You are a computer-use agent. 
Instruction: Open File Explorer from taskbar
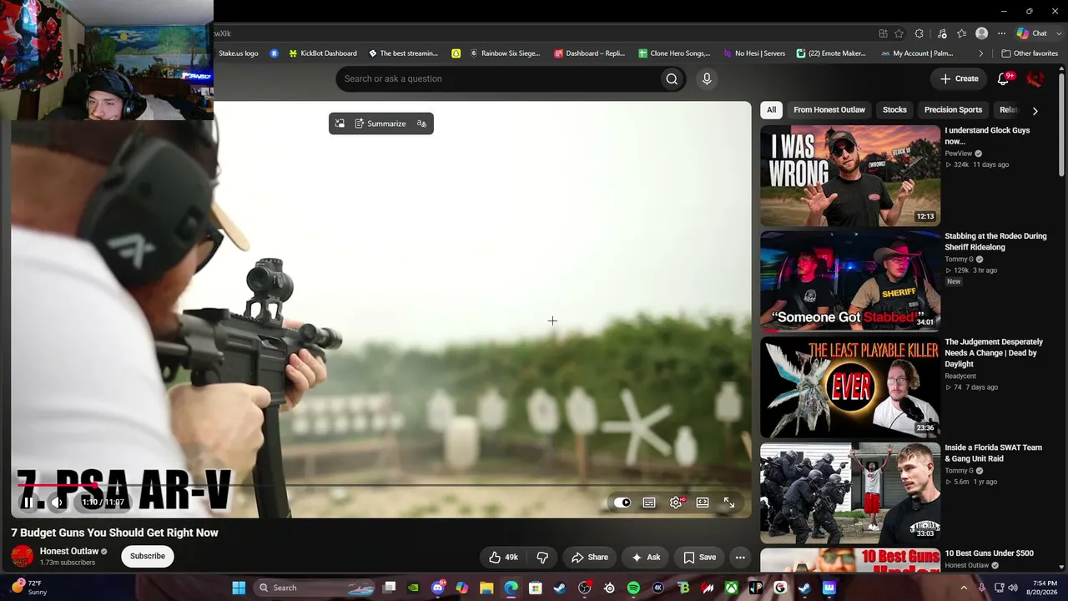coord(486,588)
